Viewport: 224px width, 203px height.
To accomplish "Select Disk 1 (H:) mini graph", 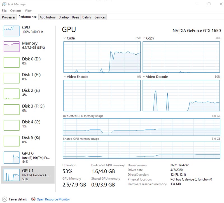I will [x=11, y=78].
